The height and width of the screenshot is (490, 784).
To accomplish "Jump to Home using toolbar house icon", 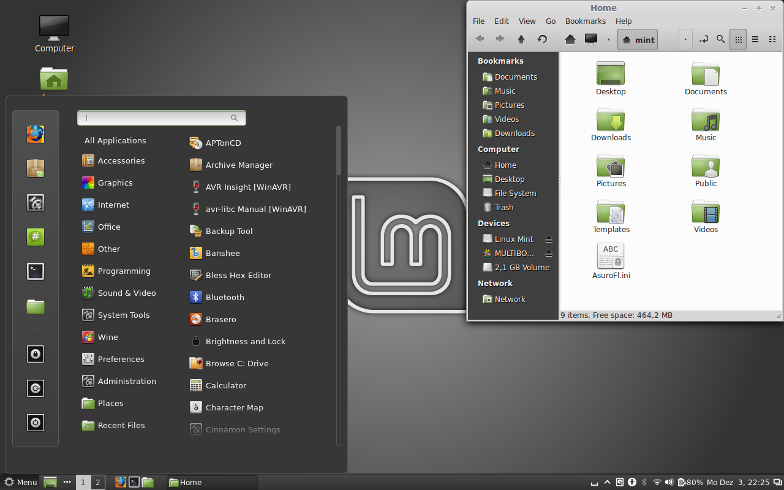I will pos(570,39).
